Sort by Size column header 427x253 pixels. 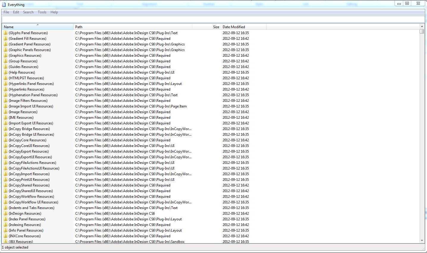click(x=206, y=27)
